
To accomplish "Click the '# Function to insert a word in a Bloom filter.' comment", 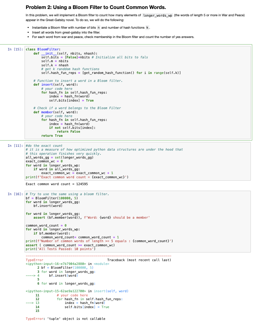I will [78, 81].
